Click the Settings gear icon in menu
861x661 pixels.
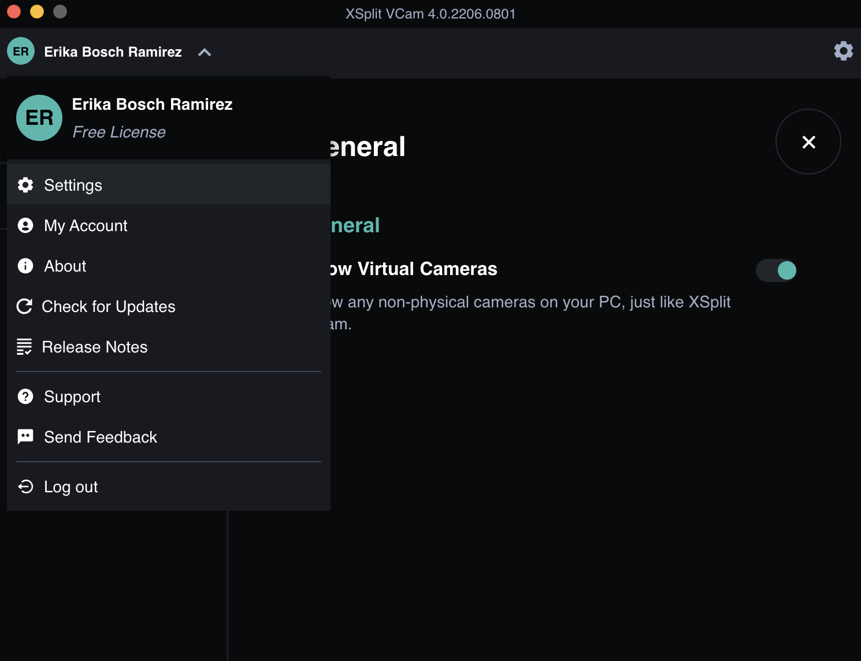pyautogui.click(x=25, y=185)
